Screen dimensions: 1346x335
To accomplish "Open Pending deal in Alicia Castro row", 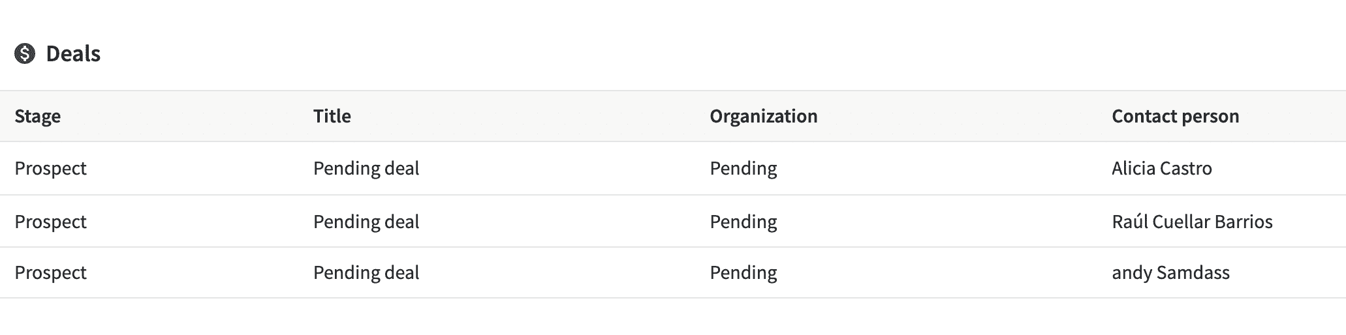I will (366, 168).
